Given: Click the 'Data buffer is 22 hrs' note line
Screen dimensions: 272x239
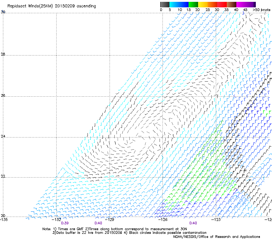Looking at the screenshot, I should coord(129,233).
